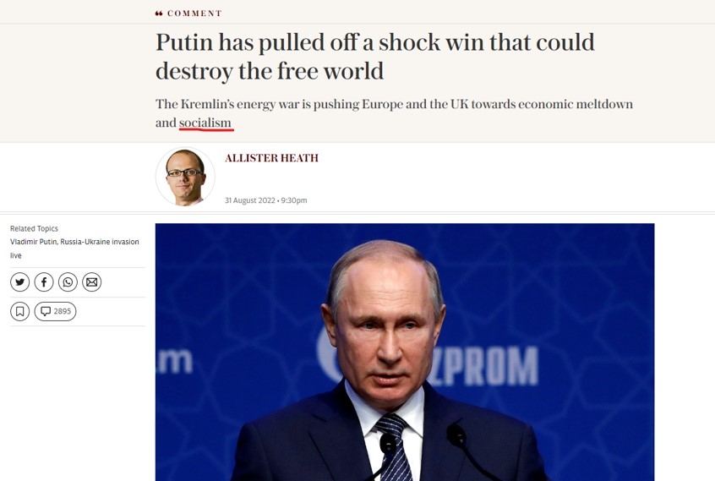Click the Comment section label
The image size is (715, 481).
[x=194, y=14]
